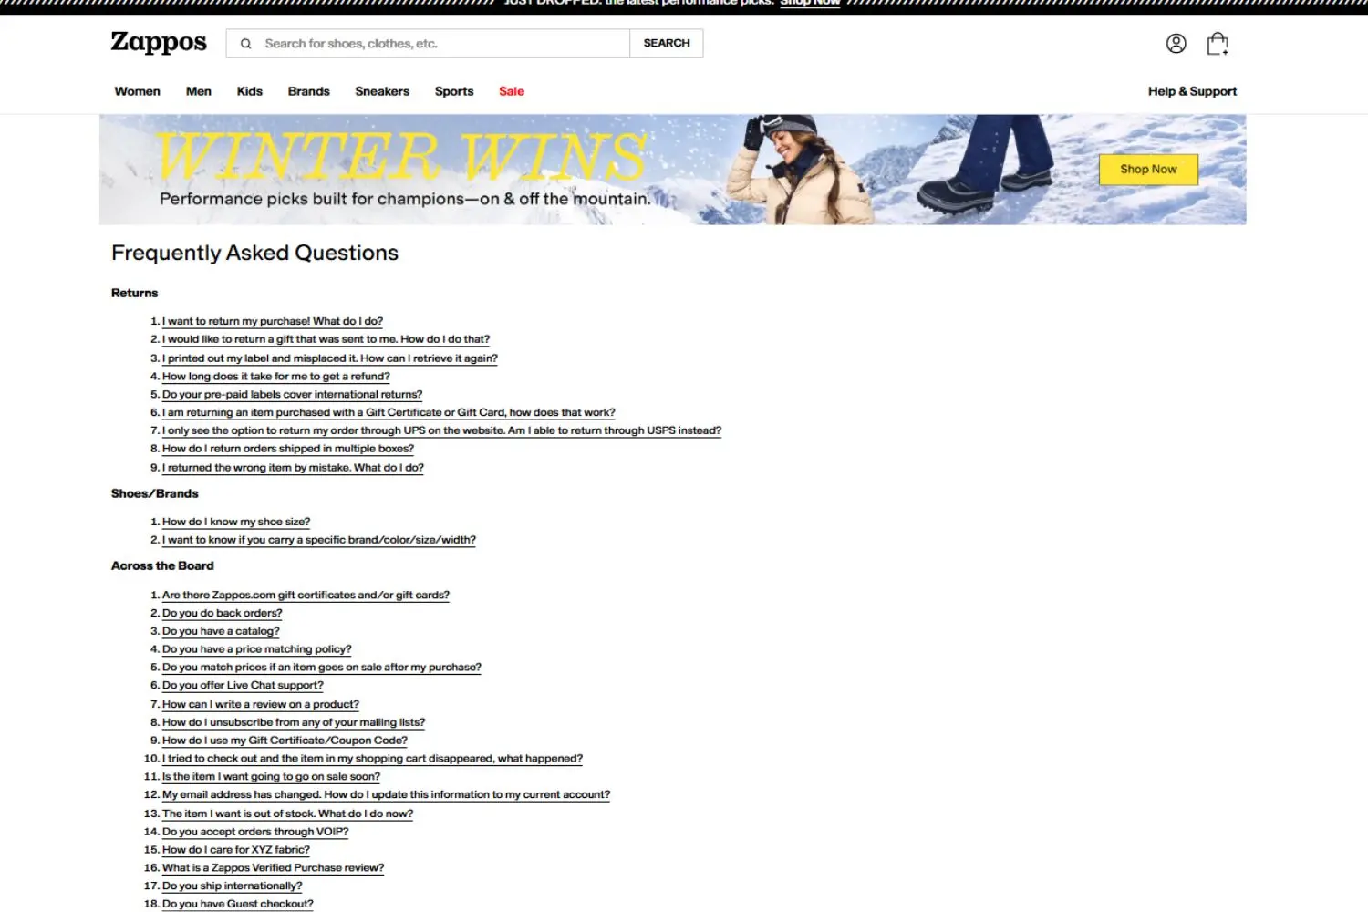Open shopping cart item disappeared question
This screenshot has width=1368, height=912.
point(372,759)
